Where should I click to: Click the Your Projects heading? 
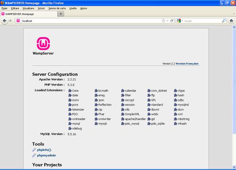tap(47, 165)
